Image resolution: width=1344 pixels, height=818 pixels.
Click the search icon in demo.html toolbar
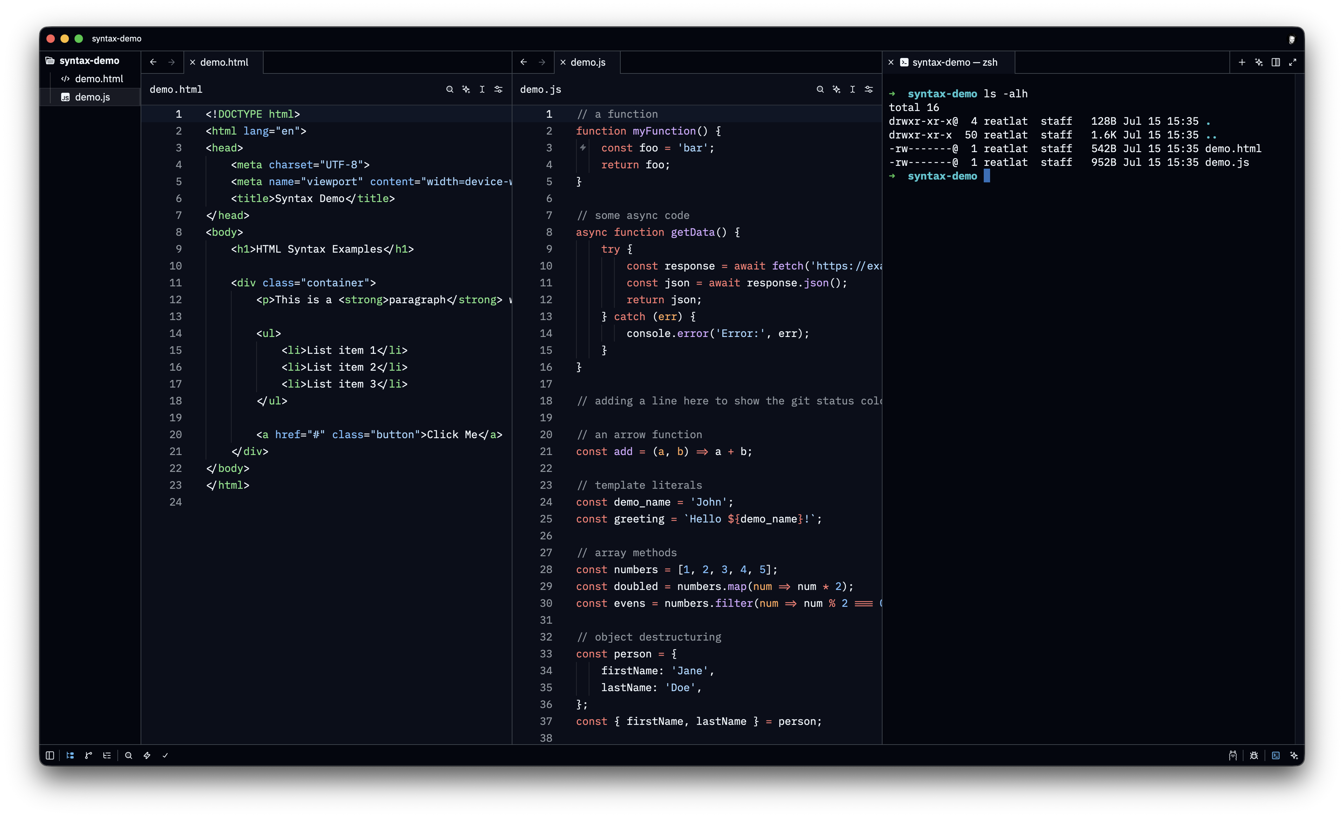tap(450, 90)
